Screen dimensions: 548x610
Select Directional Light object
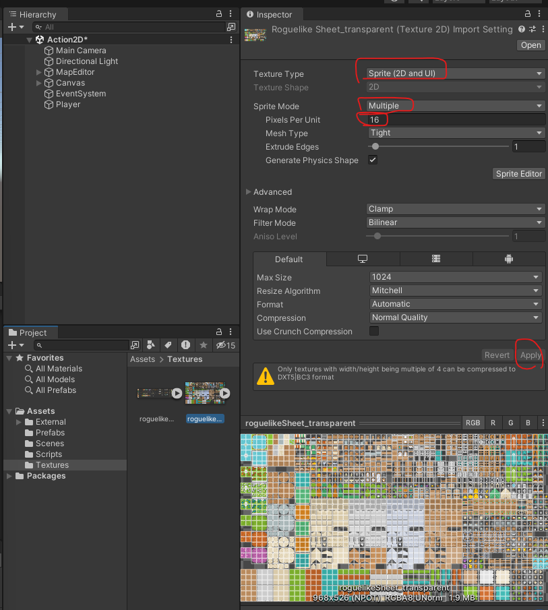pyautogui.click(x=87, y=61)
